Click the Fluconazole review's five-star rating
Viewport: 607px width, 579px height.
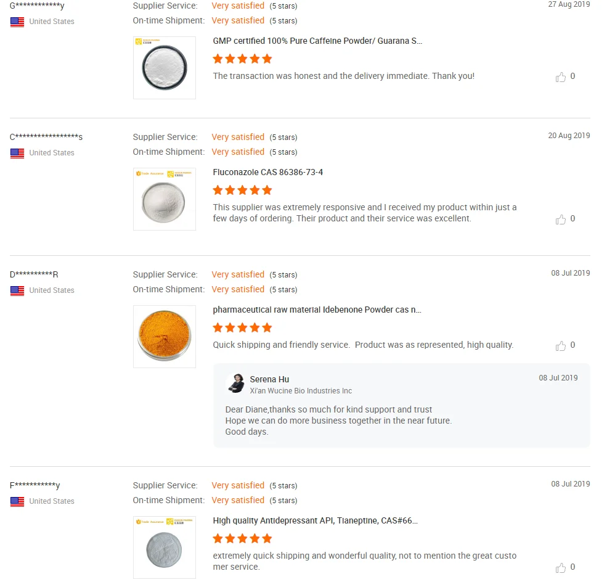242,190
